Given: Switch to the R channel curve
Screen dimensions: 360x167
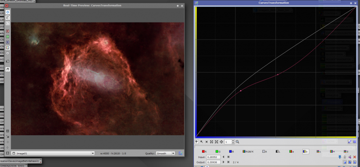Looking at the screenshot, I should pos(204,151).
